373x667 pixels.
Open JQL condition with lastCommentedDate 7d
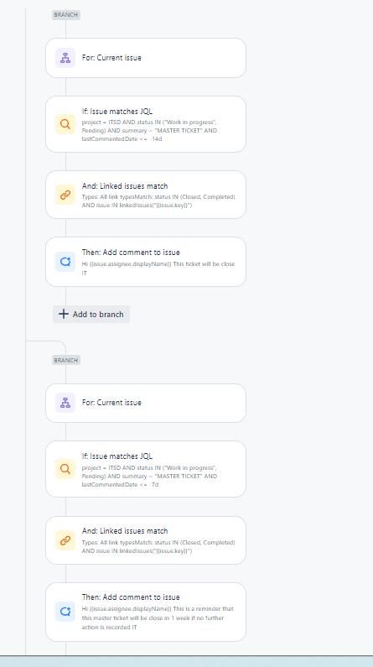(x=146, y=469)
